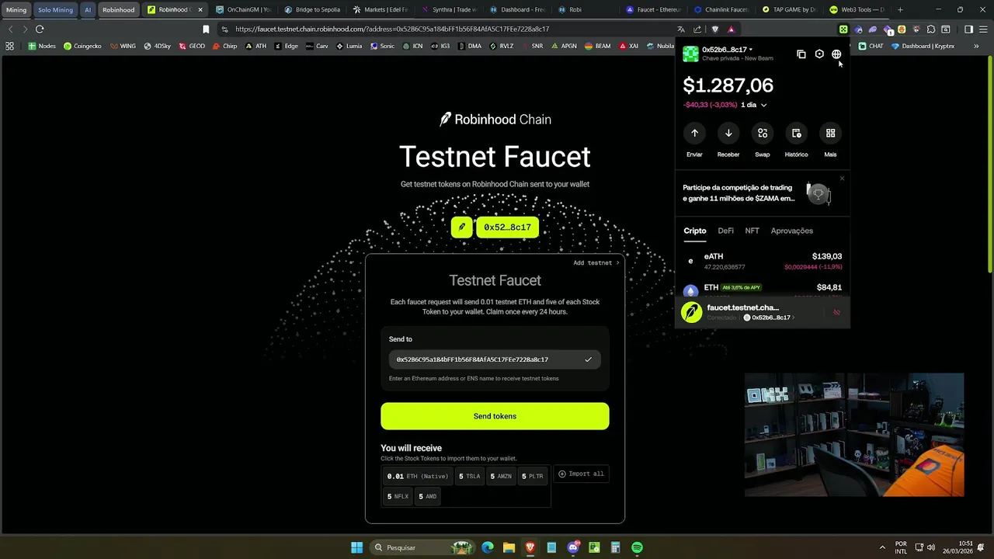
Task: Import the 5 NFLX stock token
Action: coord(398,496)
